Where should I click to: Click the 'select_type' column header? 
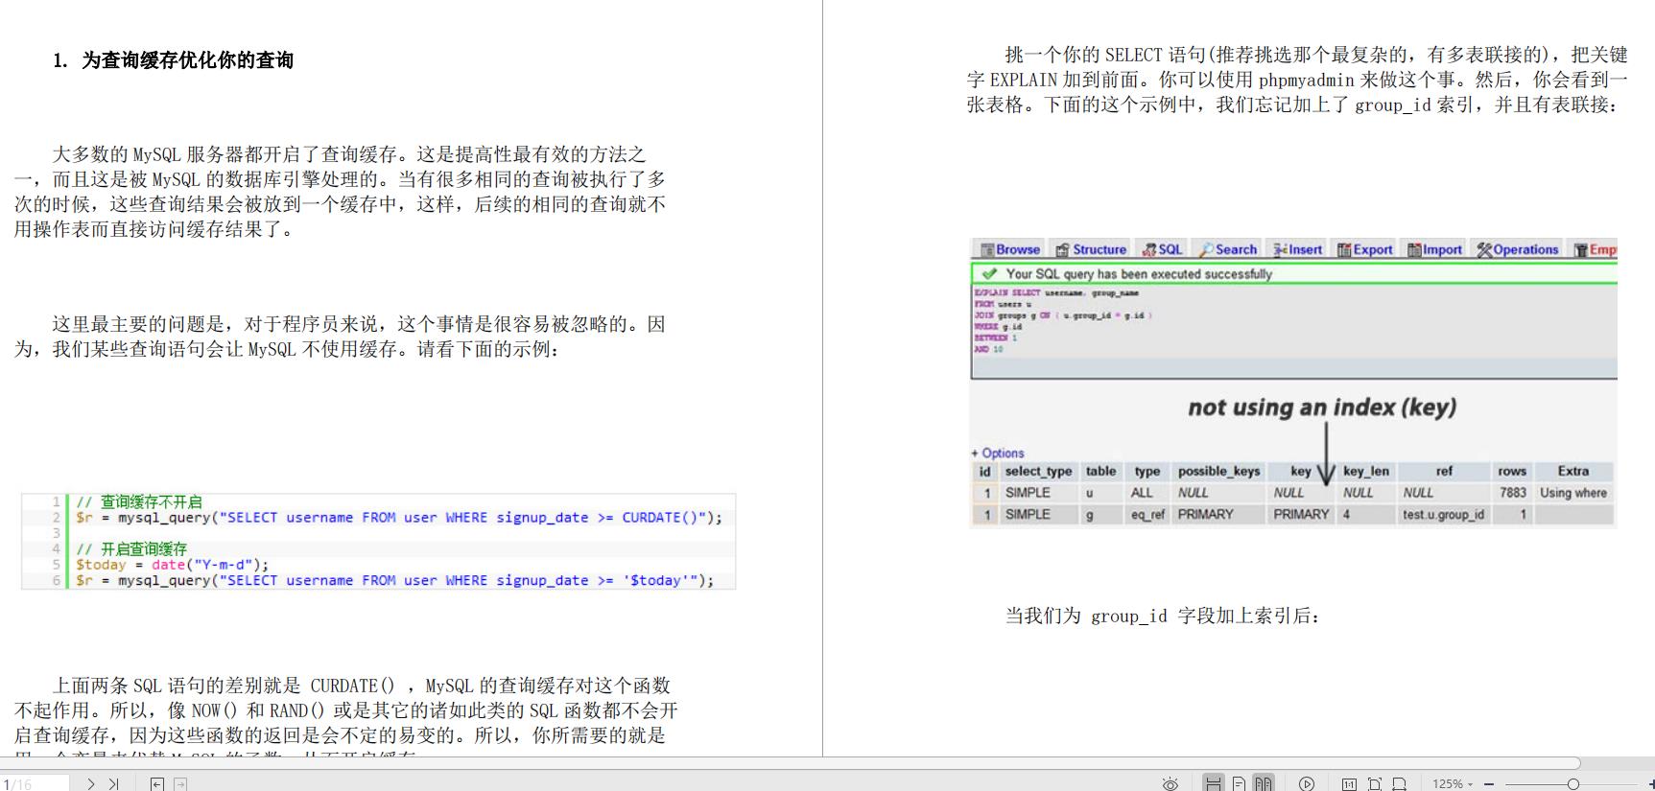(1038, 471)
